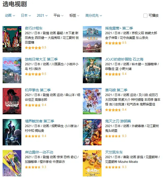The image size is (163, 178).
Task: Click the 天竺鼠车车 poster thumbnail
Action: 92,163
